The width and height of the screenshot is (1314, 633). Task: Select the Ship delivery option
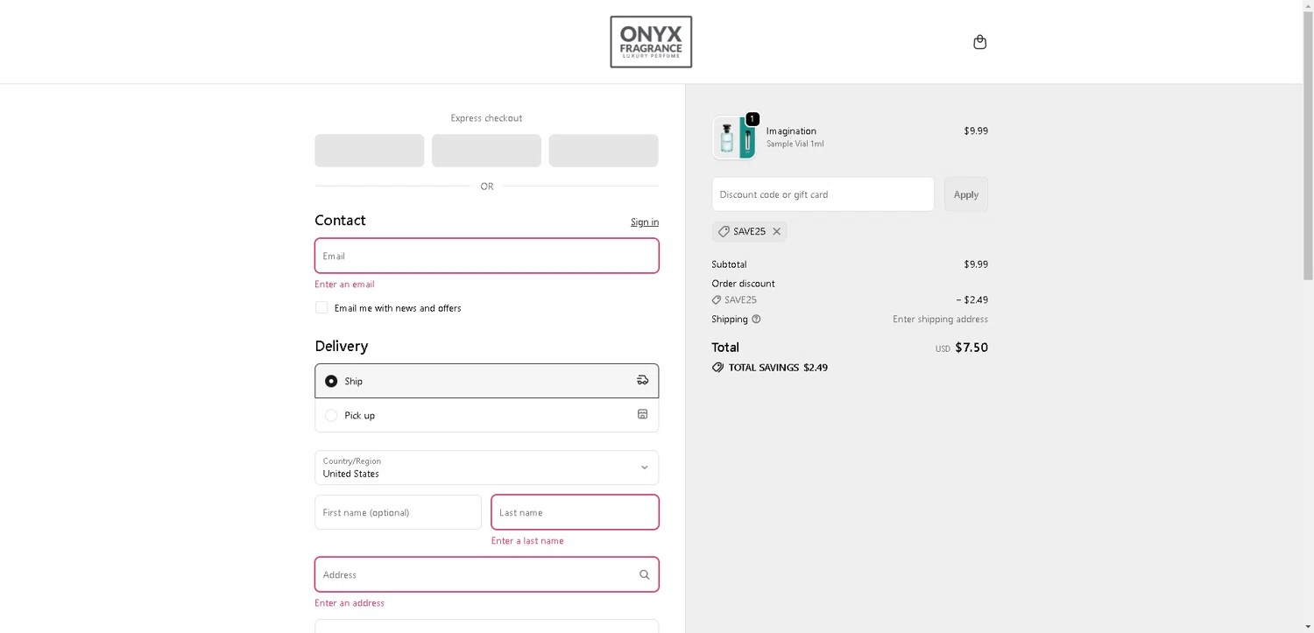click(331, 381)
